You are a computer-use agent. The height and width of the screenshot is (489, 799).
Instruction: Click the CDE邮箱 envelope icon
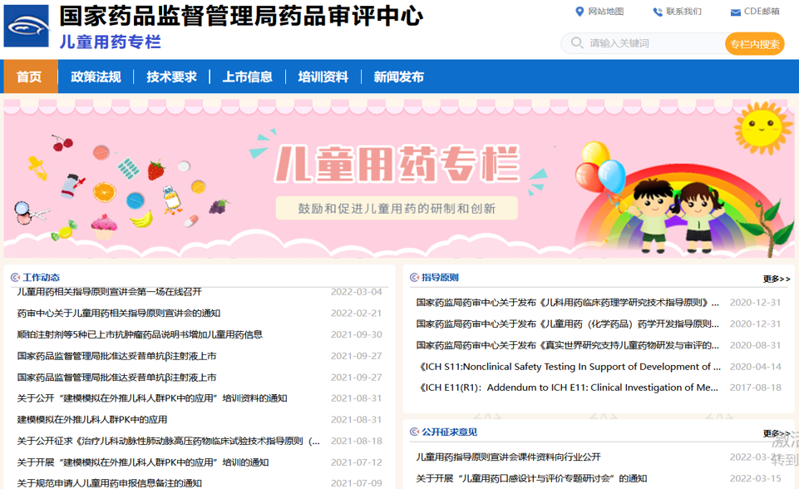tap(735, 12)
